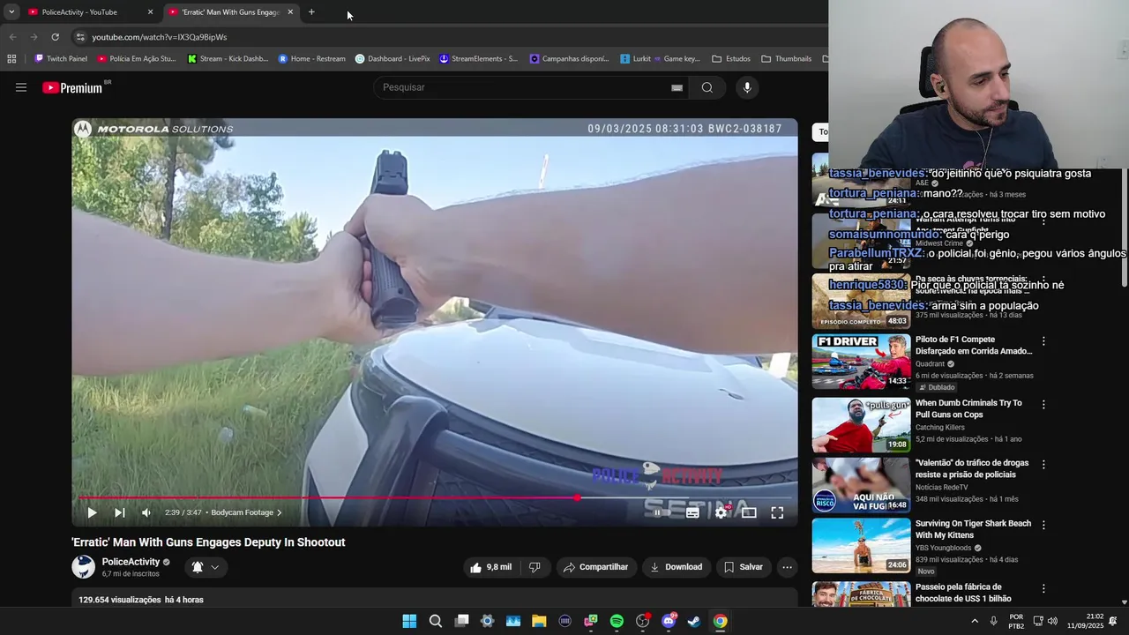Mute the video volume speaker icon
The image size is (1129, 635).
pos(146,512)
